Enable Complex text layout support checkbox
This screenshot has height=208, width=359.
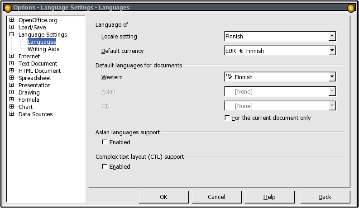coord(105,167)
